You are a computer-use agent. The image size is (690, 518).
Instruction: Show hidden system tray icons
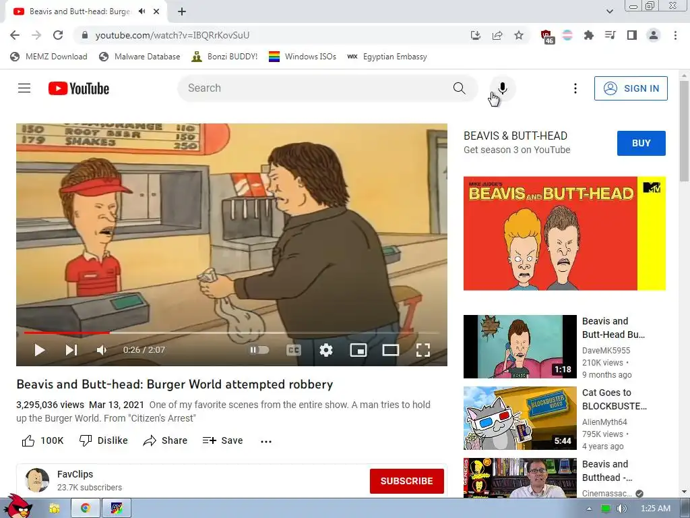point(589,509)
